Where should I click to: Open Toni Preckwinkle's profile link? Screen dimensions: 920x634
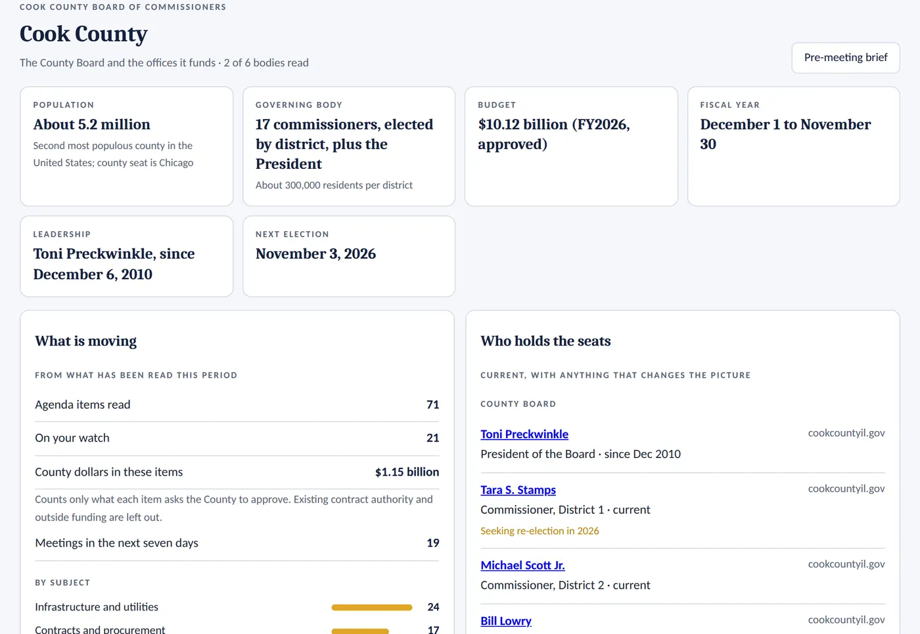(524, 434)
